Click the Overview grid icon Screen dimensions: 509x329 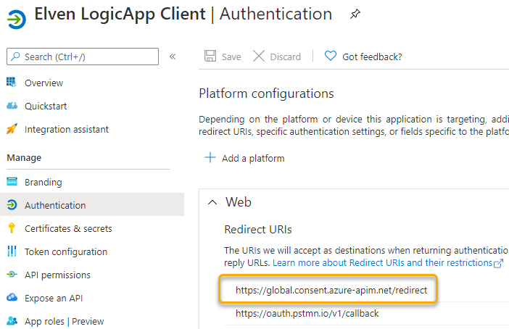click(x=12, y=82)
